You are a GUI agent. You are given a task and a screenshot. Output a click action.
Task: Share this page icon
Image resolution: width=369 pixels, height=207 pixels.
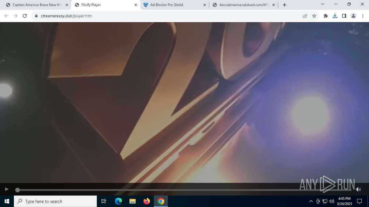click(305, 16)
